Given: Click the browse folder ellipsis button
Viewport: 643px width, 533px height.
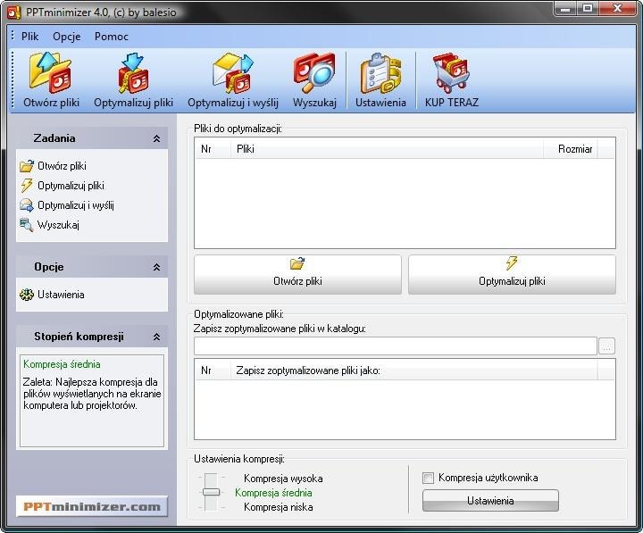Looking at the screenshot, I should 607,346.
